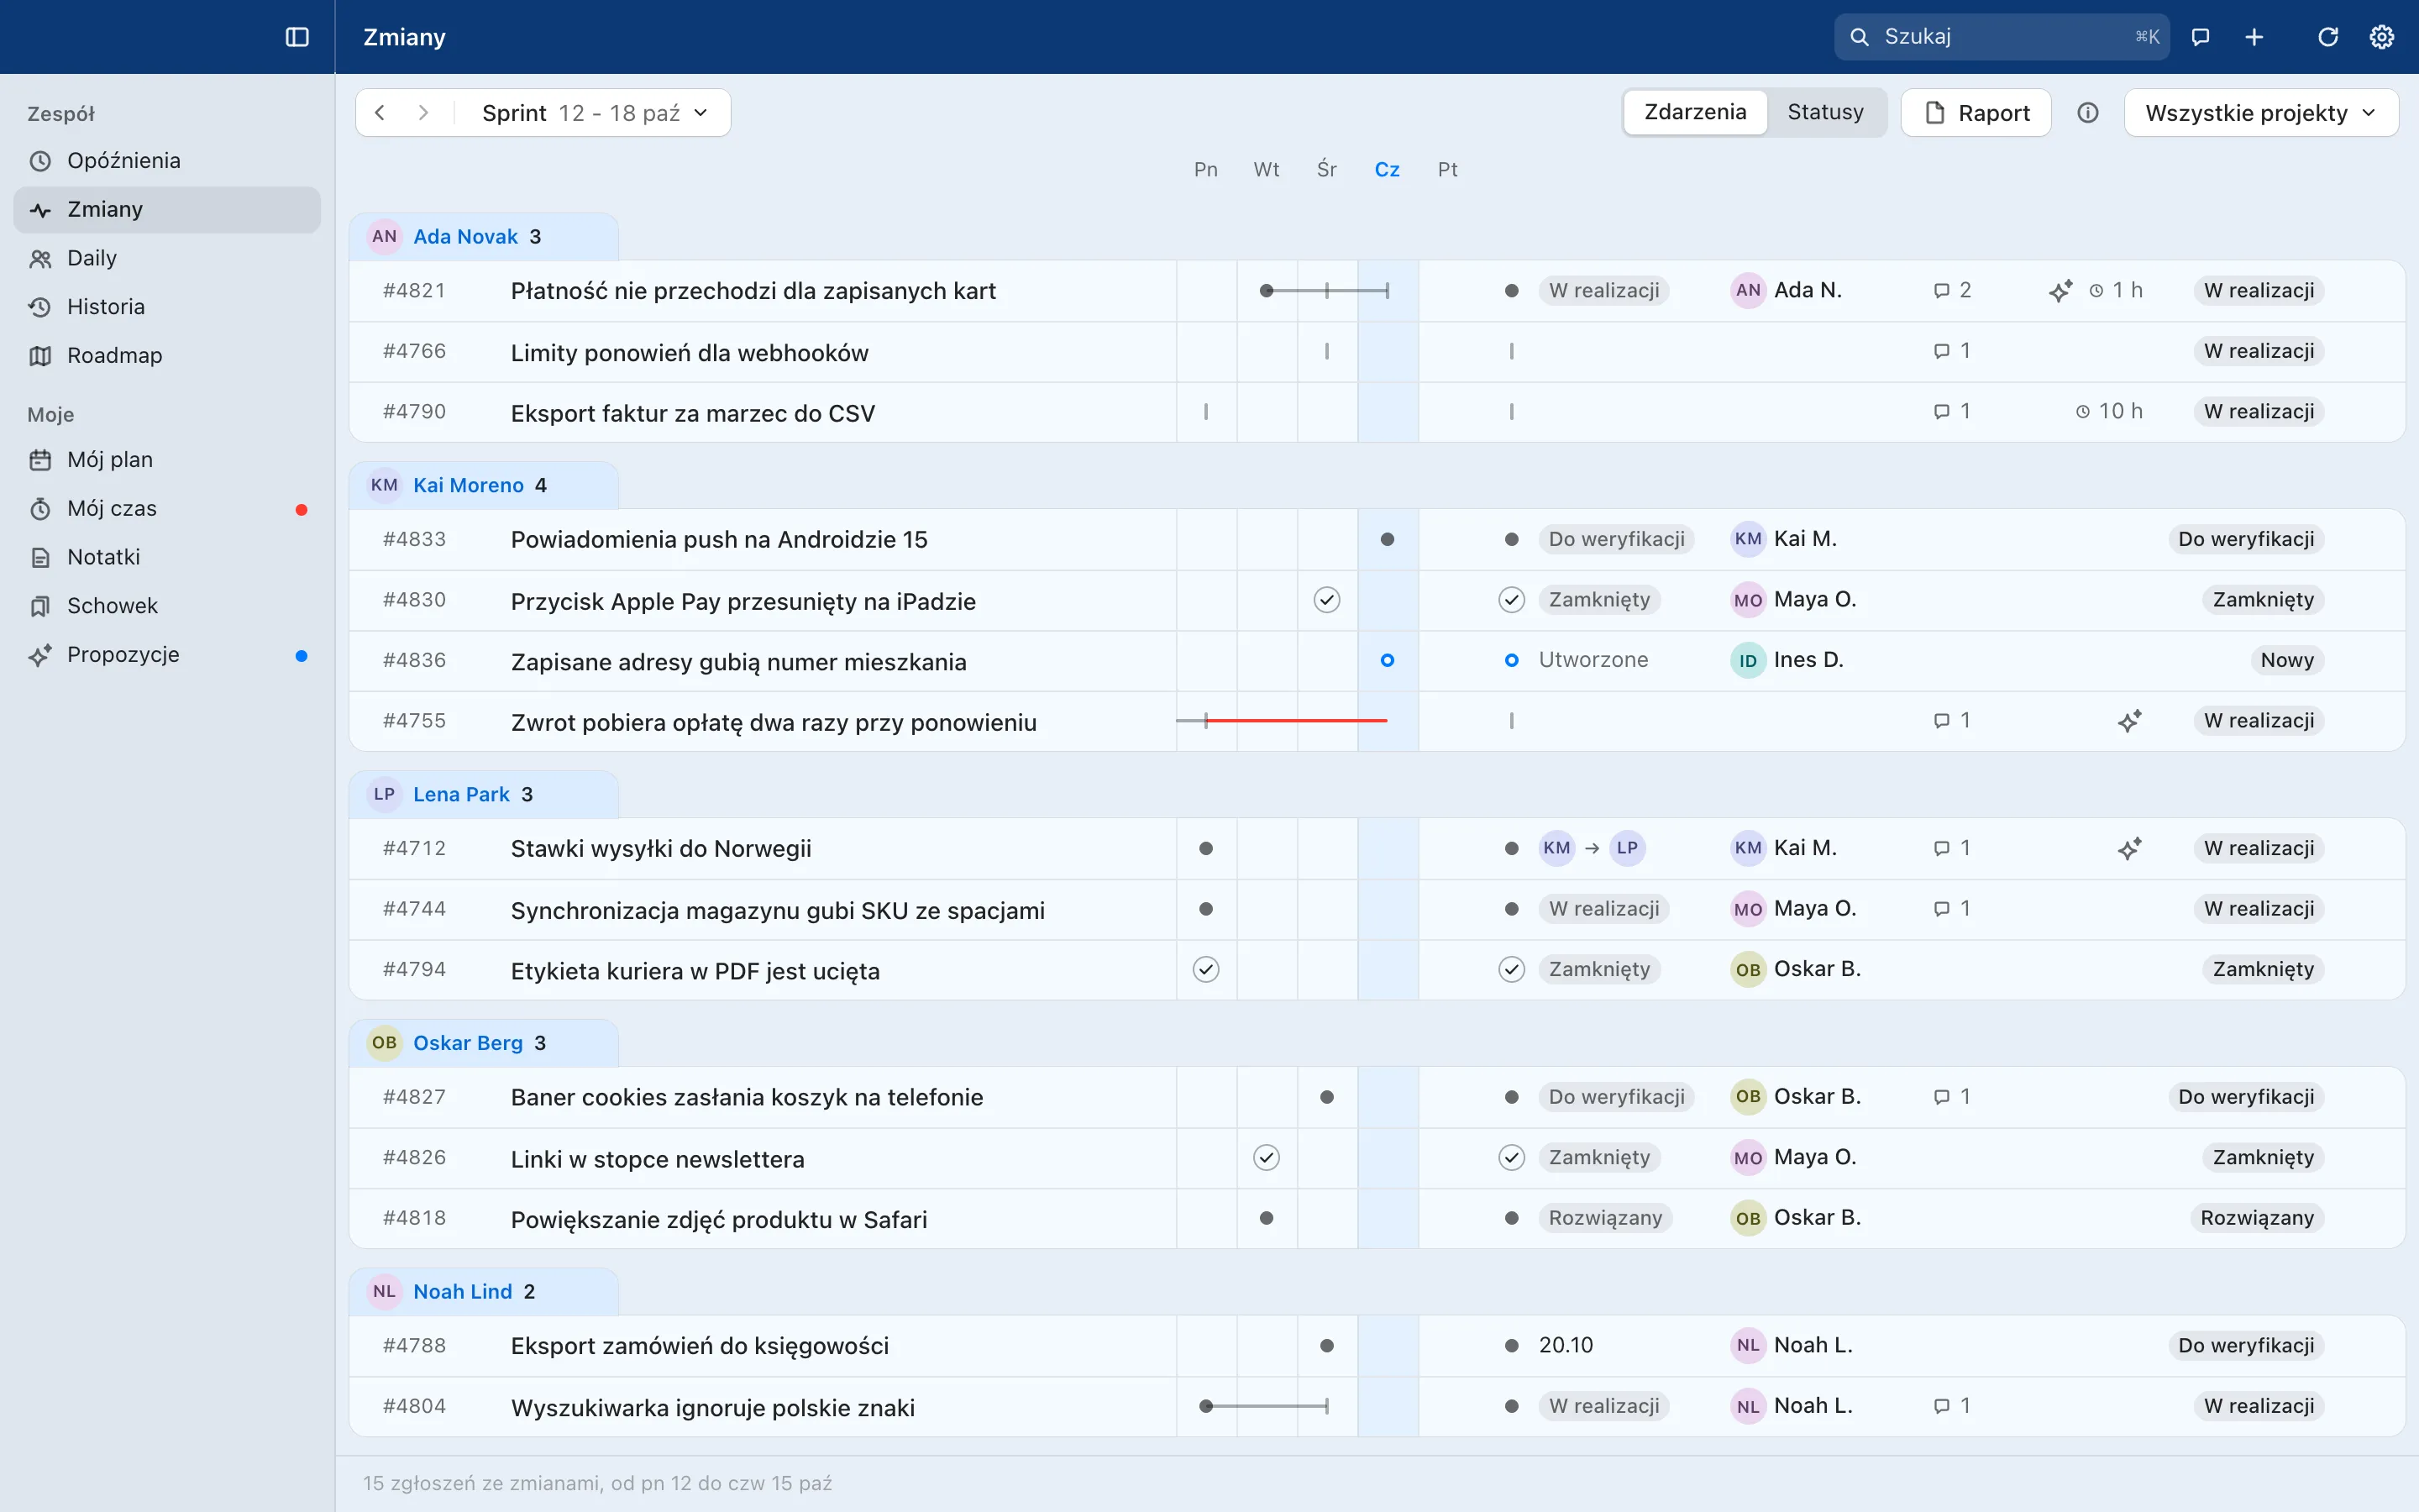Open Historia in the sidebar
Viewport: 2419px width, 1512px height.
(167, 307)
